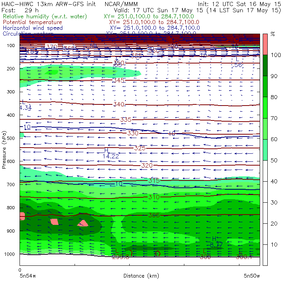Click the wind minimum 'L 4.34' label
This screenshot has width=283, height=283.
(26, 105)
